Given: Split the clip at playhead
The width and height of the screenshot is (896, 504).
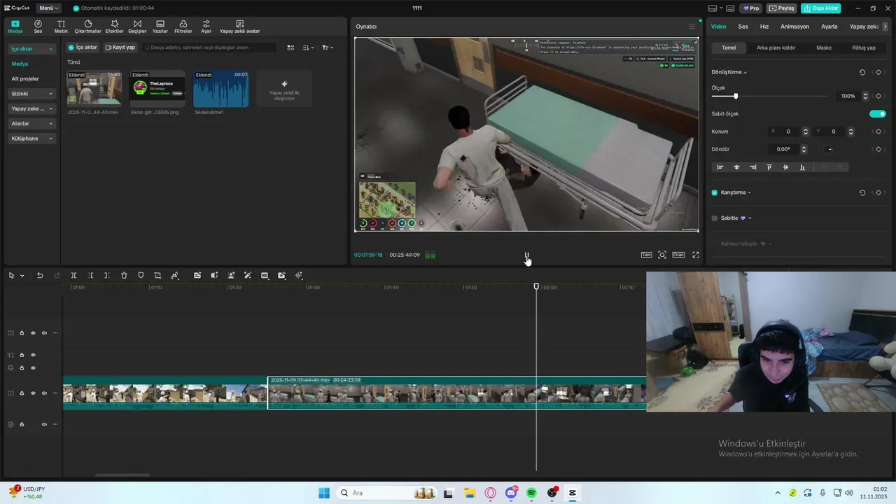Looking at the screenshot, I should click(x=73, y=276).
